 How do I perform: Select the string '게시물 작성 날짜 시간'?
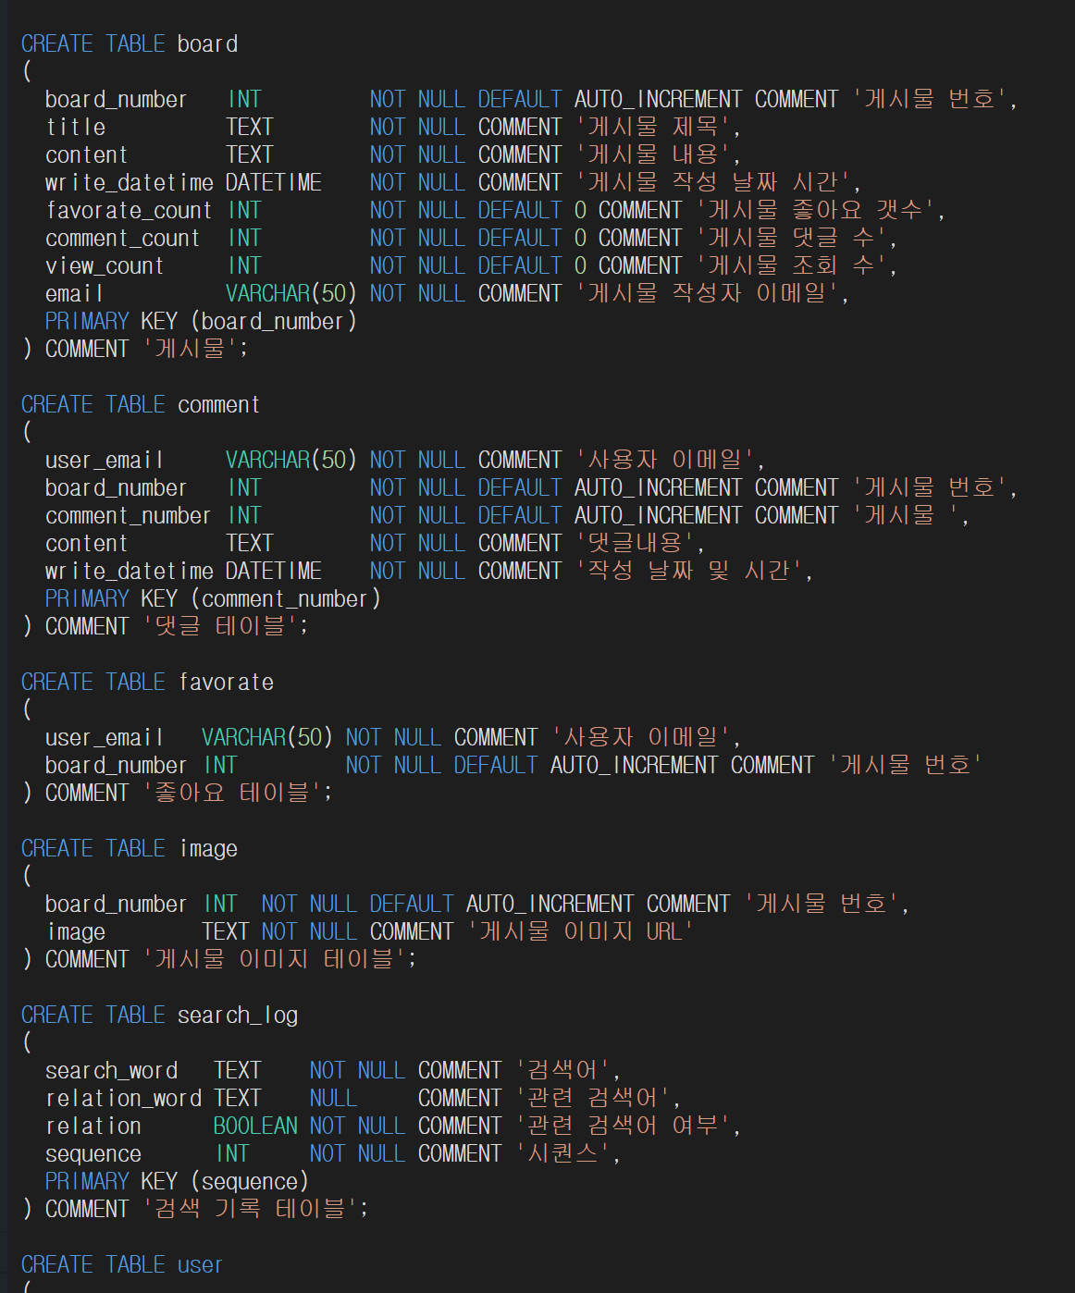point(713,182)
